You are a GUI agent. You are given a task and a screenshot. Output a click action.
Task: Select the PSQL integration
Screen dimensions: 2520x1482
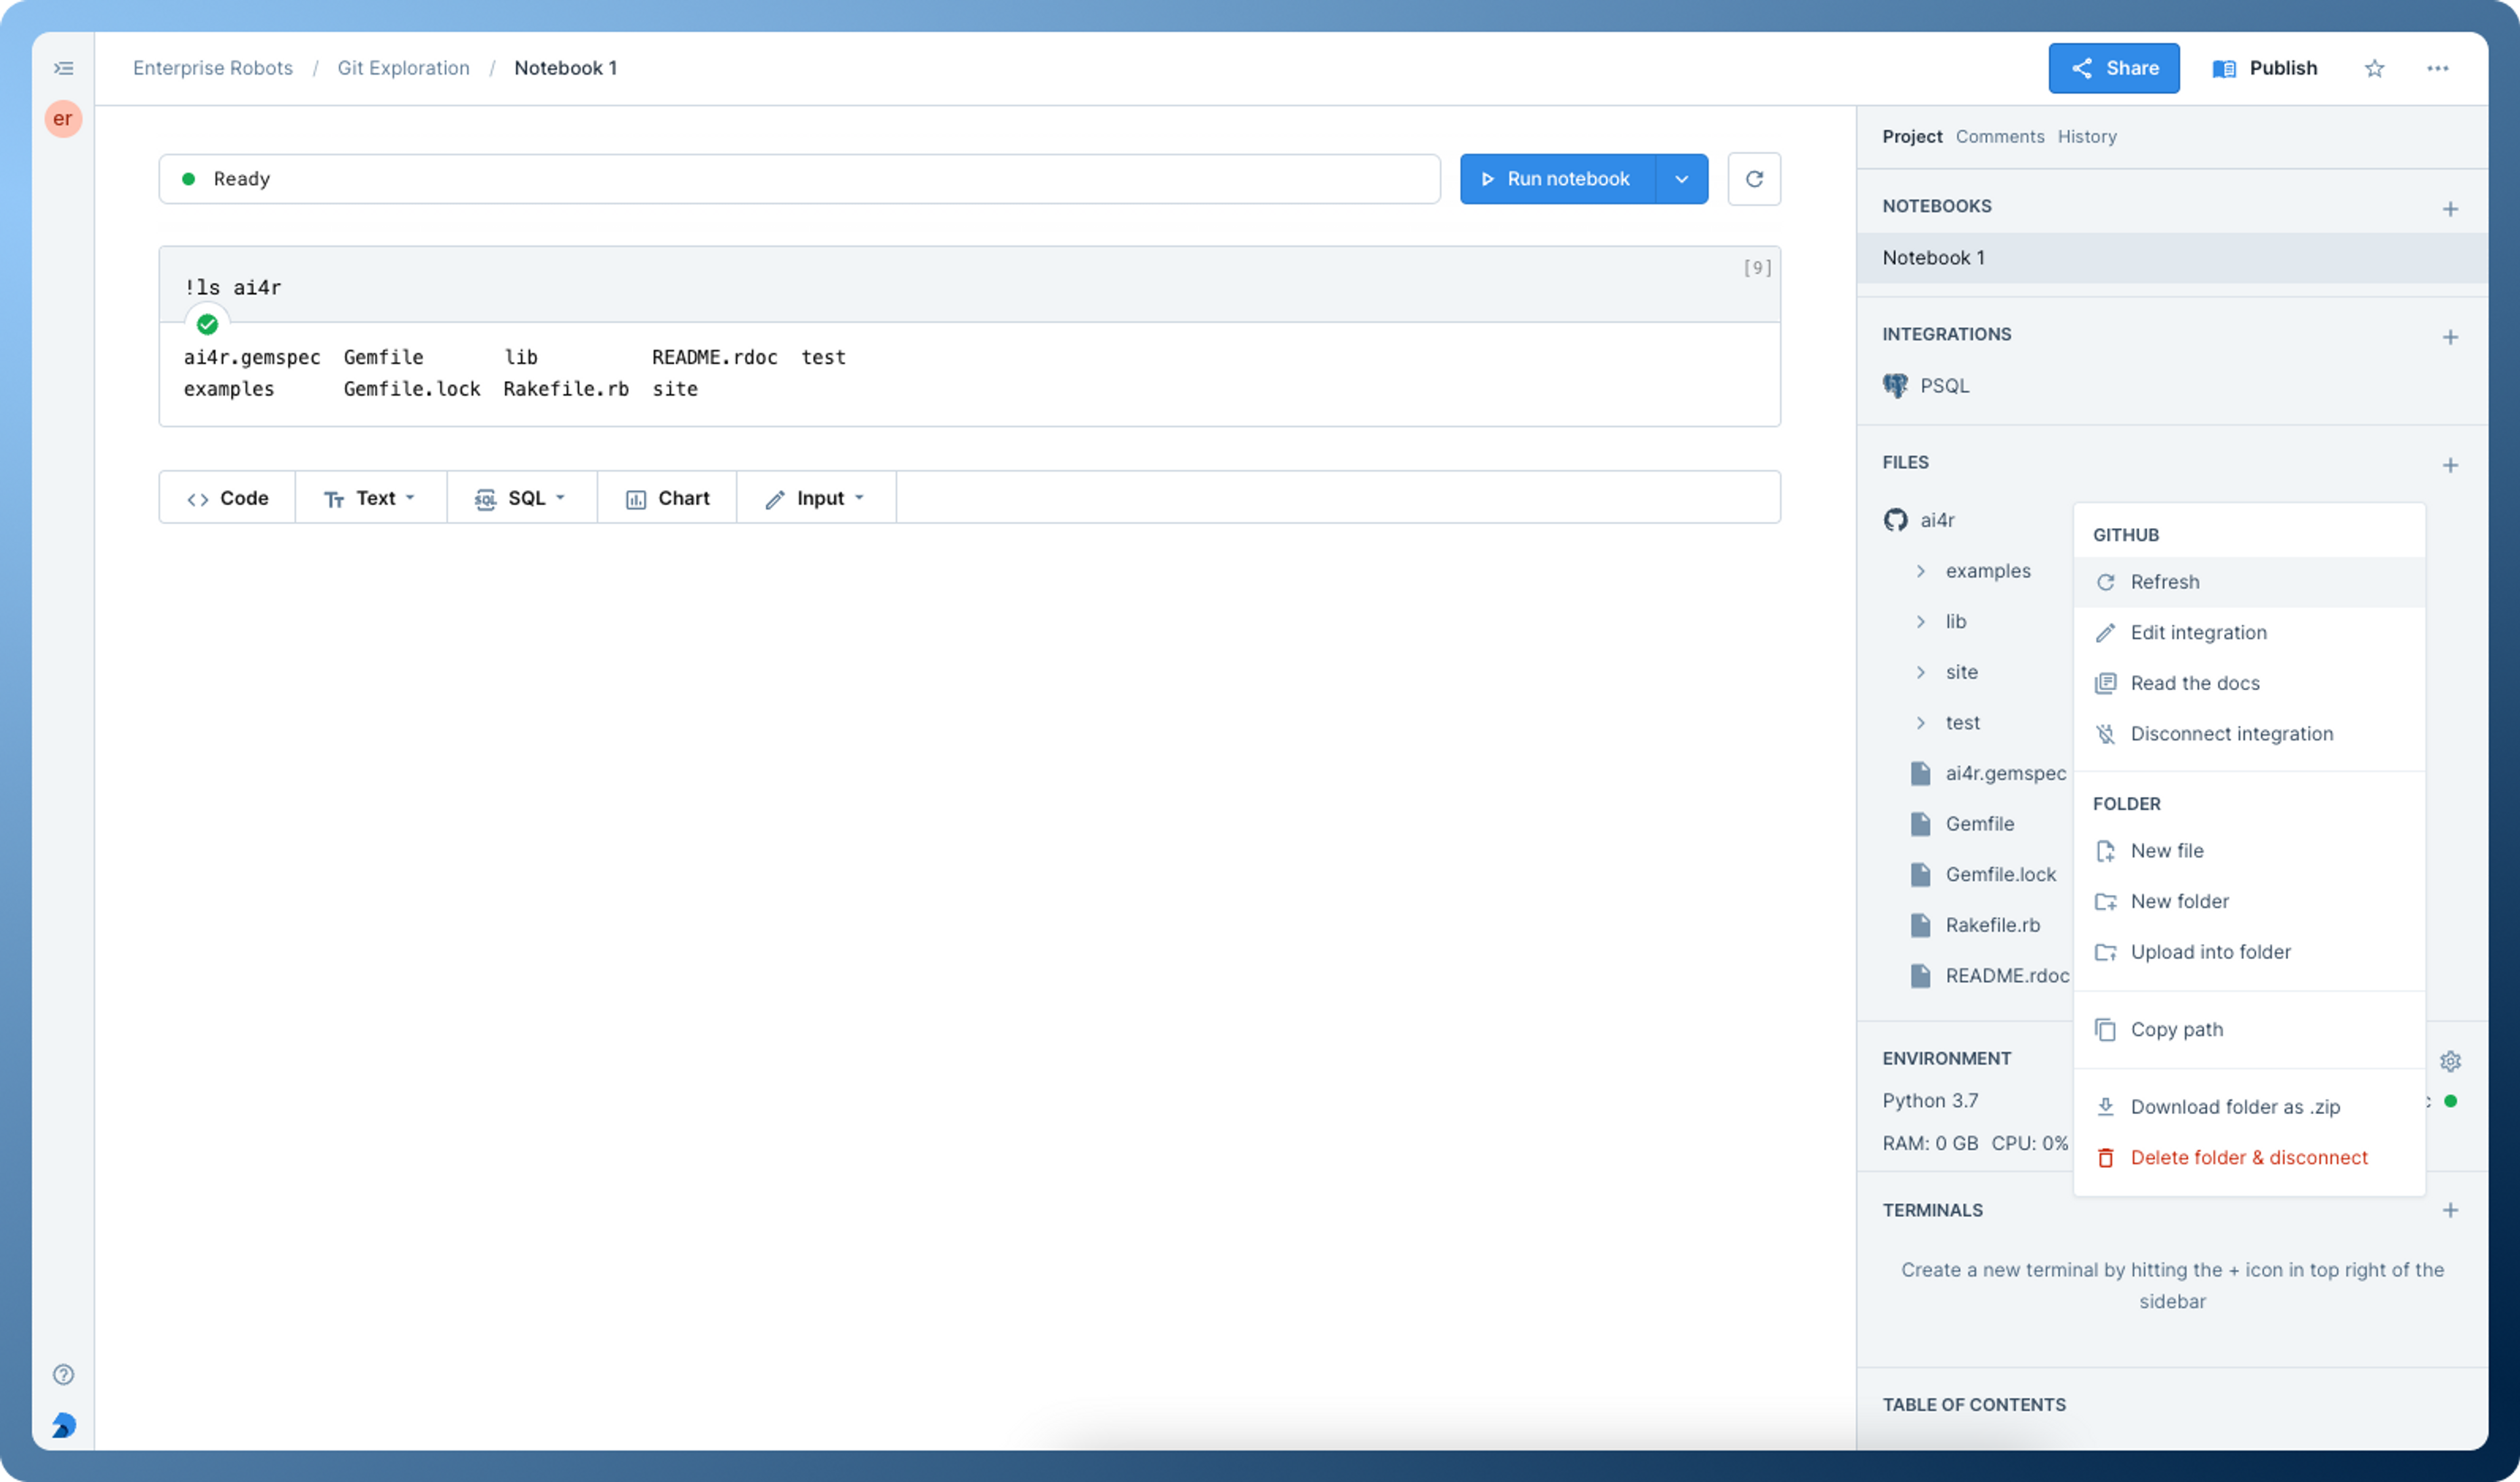(1944, 385)
